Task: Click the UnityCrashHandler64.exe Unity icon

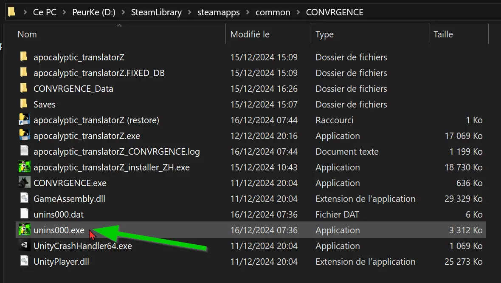Action: pos(24,245)
